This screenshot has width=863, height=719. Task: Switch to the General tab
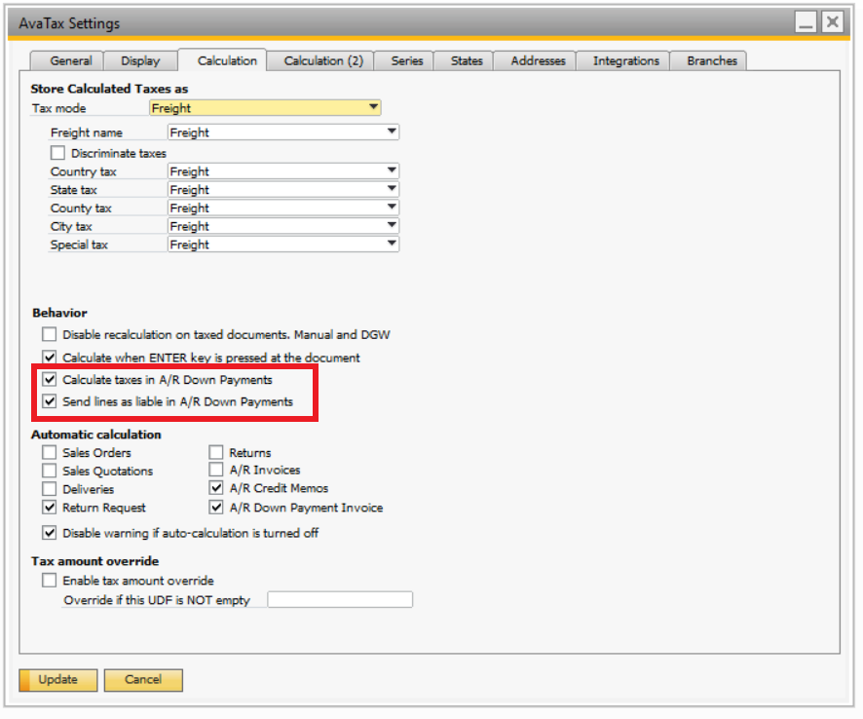click(x=67, y=61)
